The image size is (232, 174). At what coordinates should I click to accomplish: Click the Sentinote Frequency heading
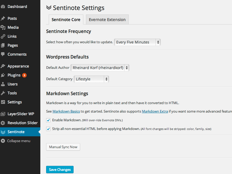69,31
